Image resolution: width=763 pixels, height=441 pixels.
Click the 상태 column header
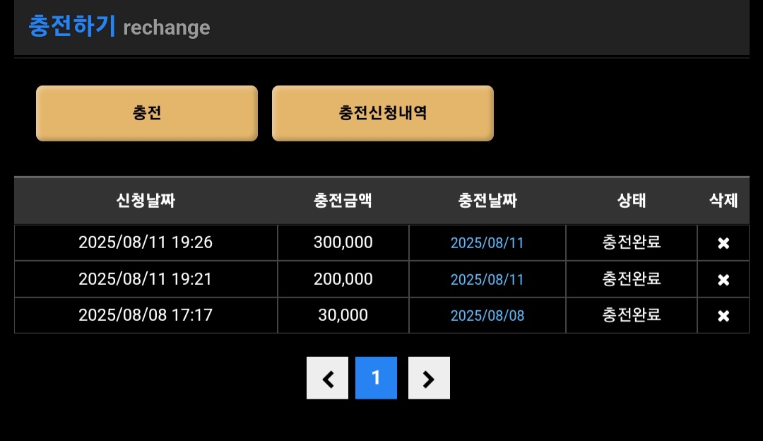(x=632, y=201)
